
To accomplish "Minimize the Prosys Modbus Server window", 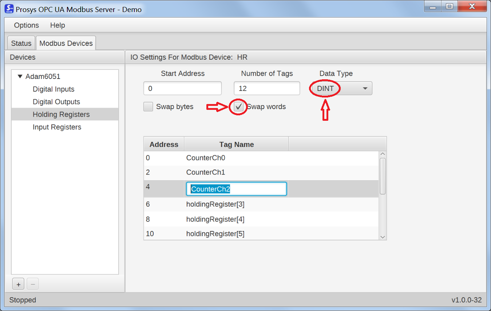I will pos(433,7).
